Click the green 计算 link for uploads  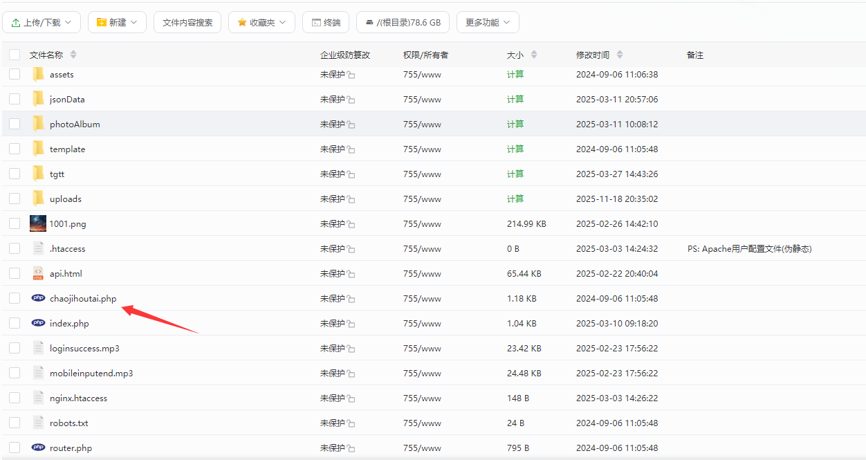point(515,199)
